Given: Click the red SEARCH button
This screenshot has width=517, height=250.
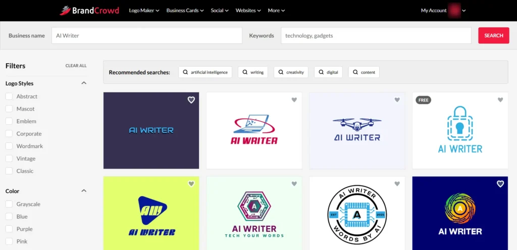Looking at the screenshot, I should coord(494,35).
